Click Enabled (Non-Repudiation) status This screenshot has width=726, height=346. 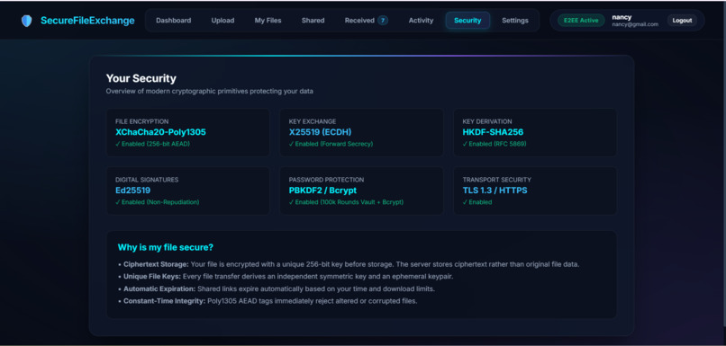click(x=158, y=202)
